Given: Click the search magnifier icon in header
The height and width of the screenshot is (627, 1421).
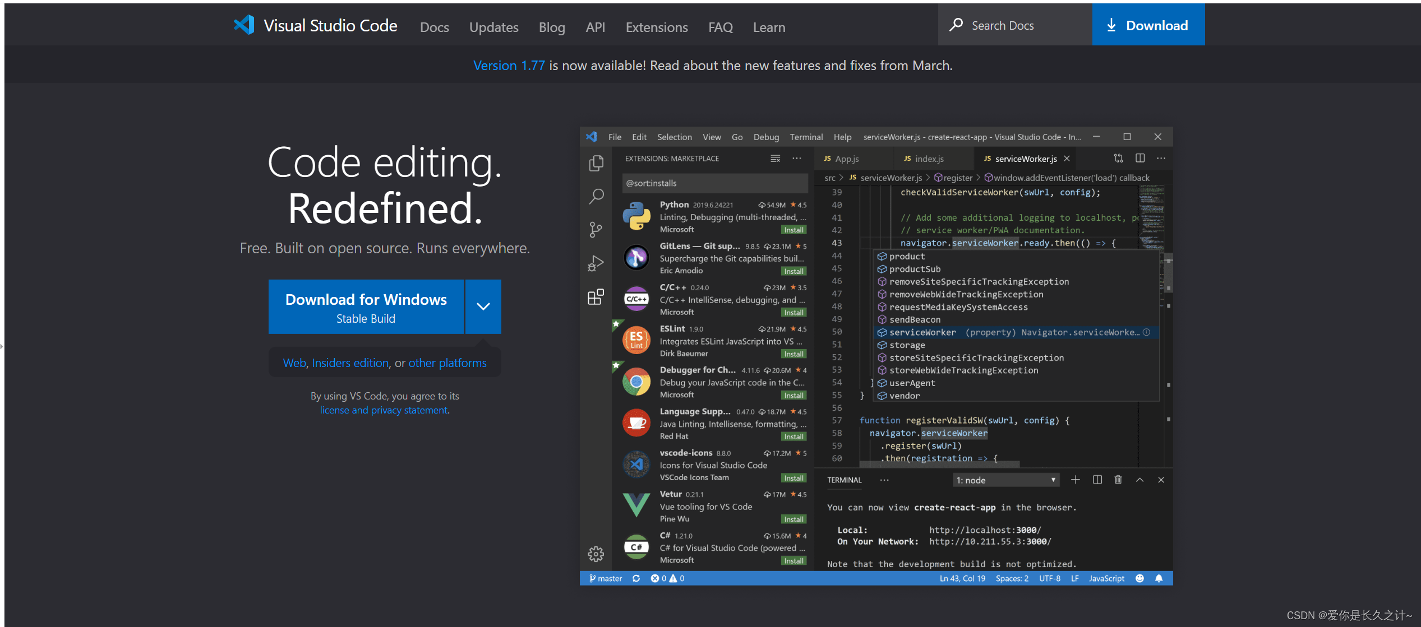Looking at the screenshot, I should 956,25.
